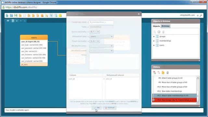Pick the yellow new note tool
This screenshot has width=208, height=117.
click(x=60, y=16)
